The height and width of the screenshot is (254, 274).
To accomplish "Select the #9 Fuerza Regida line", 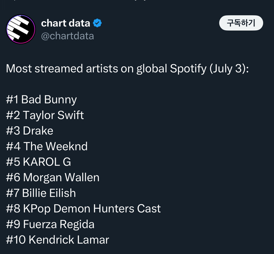I will click(x=50, y=224).
